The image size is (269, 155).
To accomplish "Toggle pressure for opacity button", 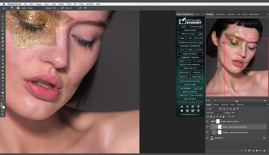I will (x=62, y=8).
